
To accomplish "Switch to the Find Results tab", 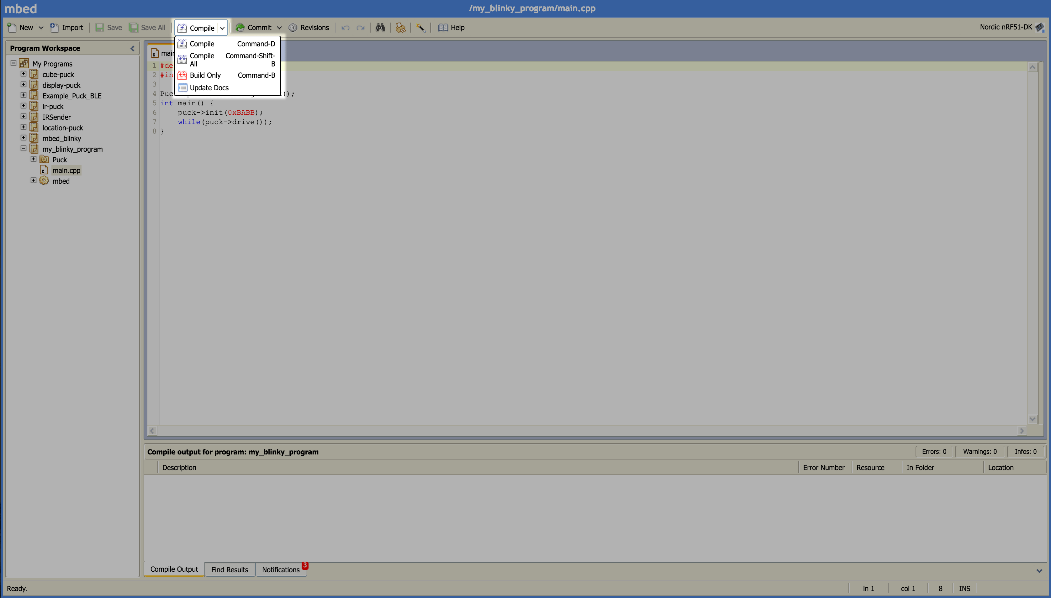I will coord(229,570).
